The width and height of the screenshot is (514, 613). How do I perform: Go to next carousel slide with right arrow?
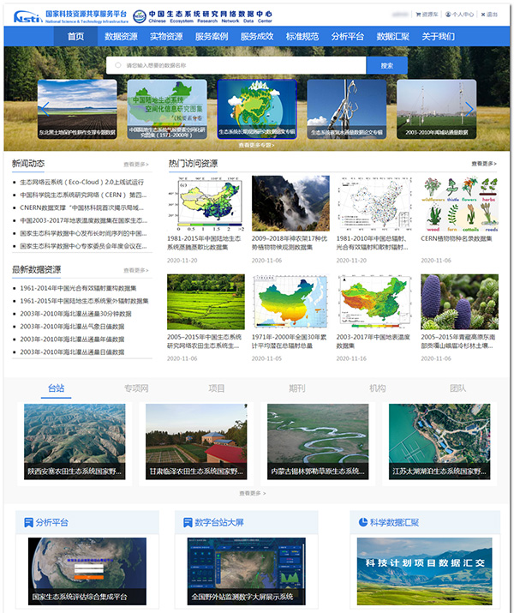click(x=469, y=109)
